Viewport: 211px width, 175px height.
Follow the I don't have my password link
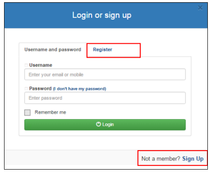(x=80, y=89)
